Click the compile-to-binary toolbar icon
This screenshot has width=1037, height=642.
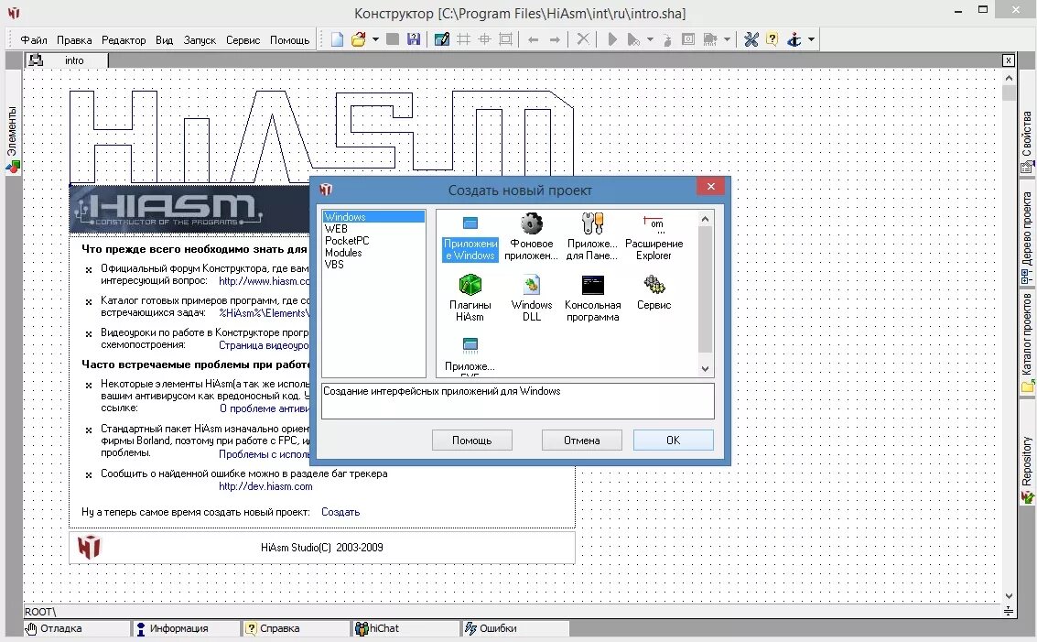[x=710, y=39]
